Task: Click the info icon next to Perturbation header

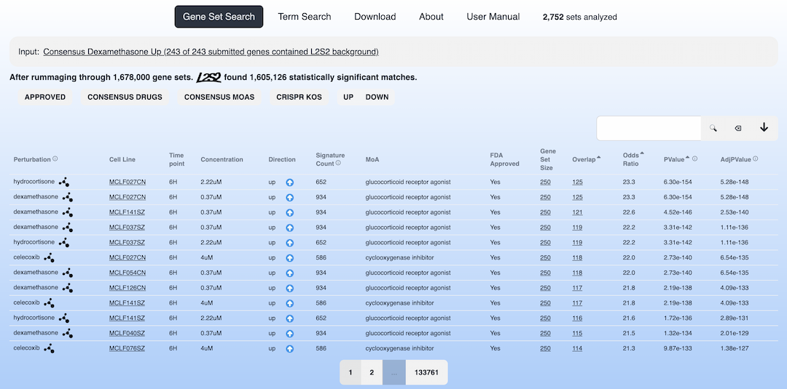Action: click(x=55, y=159)
